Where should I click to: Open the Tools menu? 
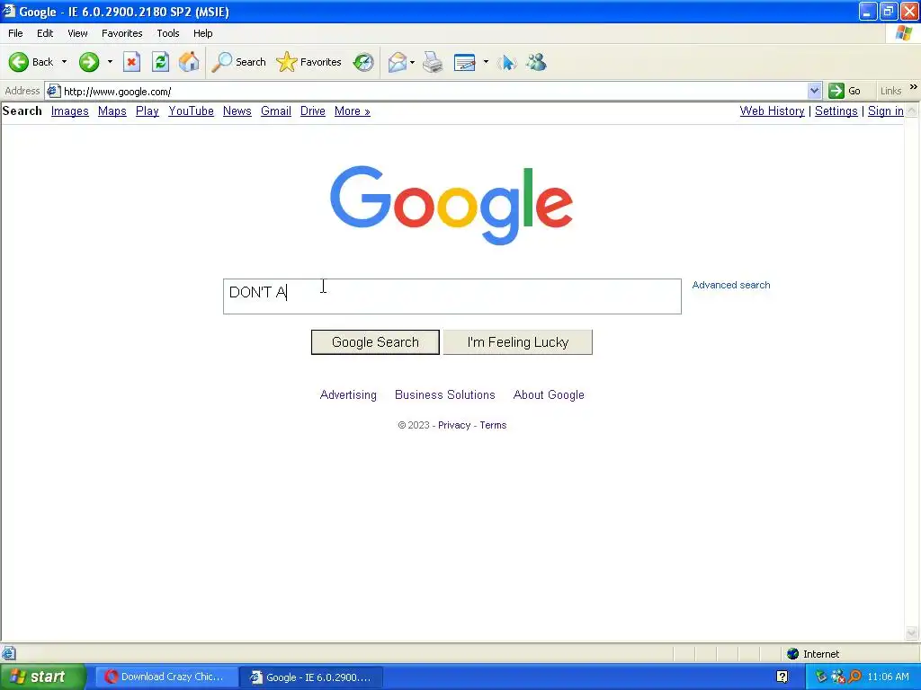[x=168, y=33]
